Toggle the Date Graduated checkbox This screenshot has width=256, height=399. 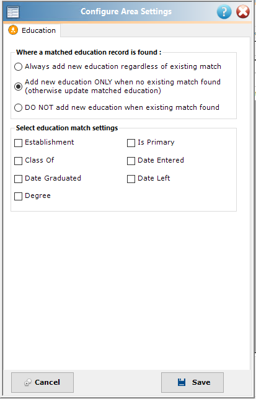click(18, 179)
